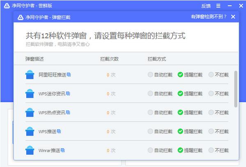Select 自动拦截 for 阿里旺旺推送
Image resolution: width=246 pixels, height=167 pixels.
pyautogui.click(x=160, y=75)
